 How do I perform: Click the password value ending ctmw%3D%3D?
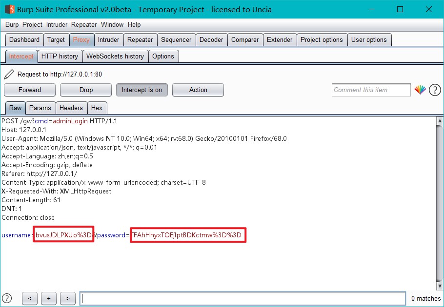tap(186, 235)
